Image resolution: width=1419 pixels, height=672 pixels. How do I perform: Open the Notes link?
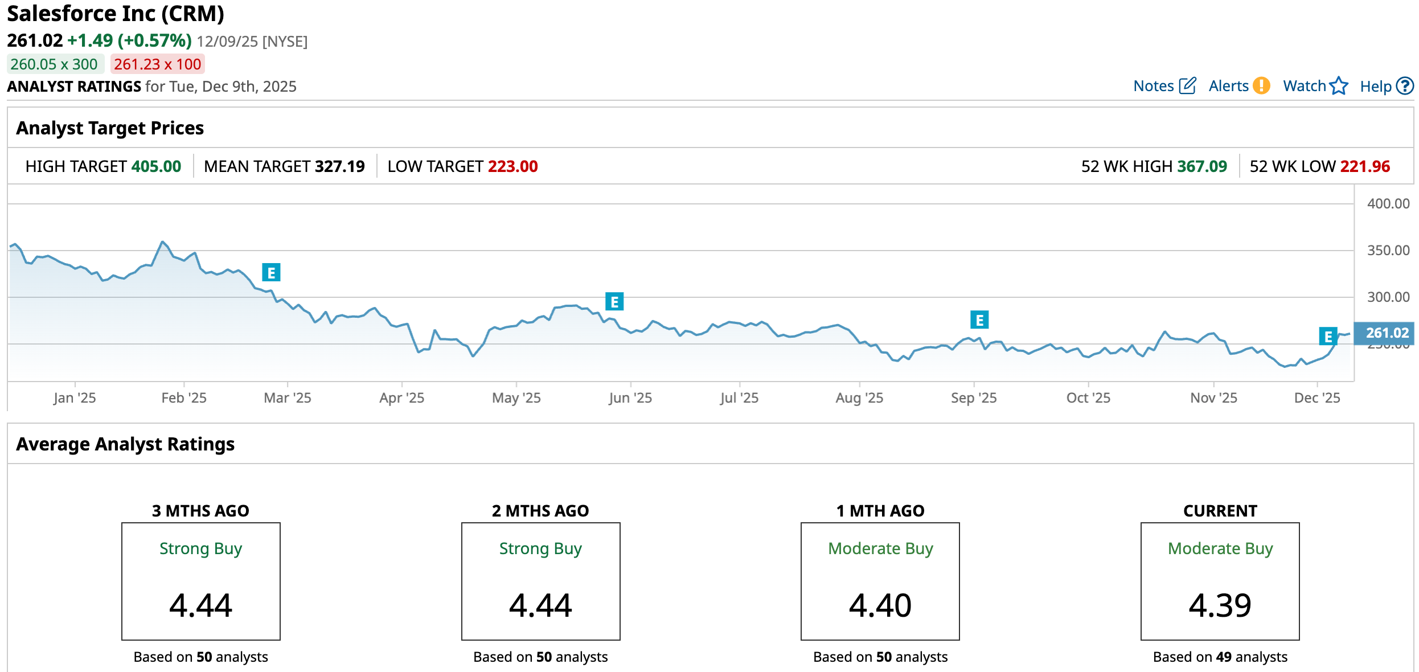point(1153,86)
